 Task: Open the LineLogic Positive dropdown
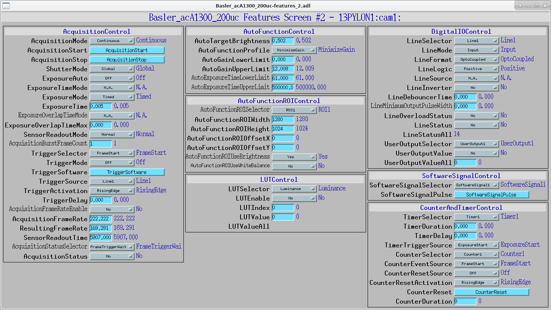point(477,69)
